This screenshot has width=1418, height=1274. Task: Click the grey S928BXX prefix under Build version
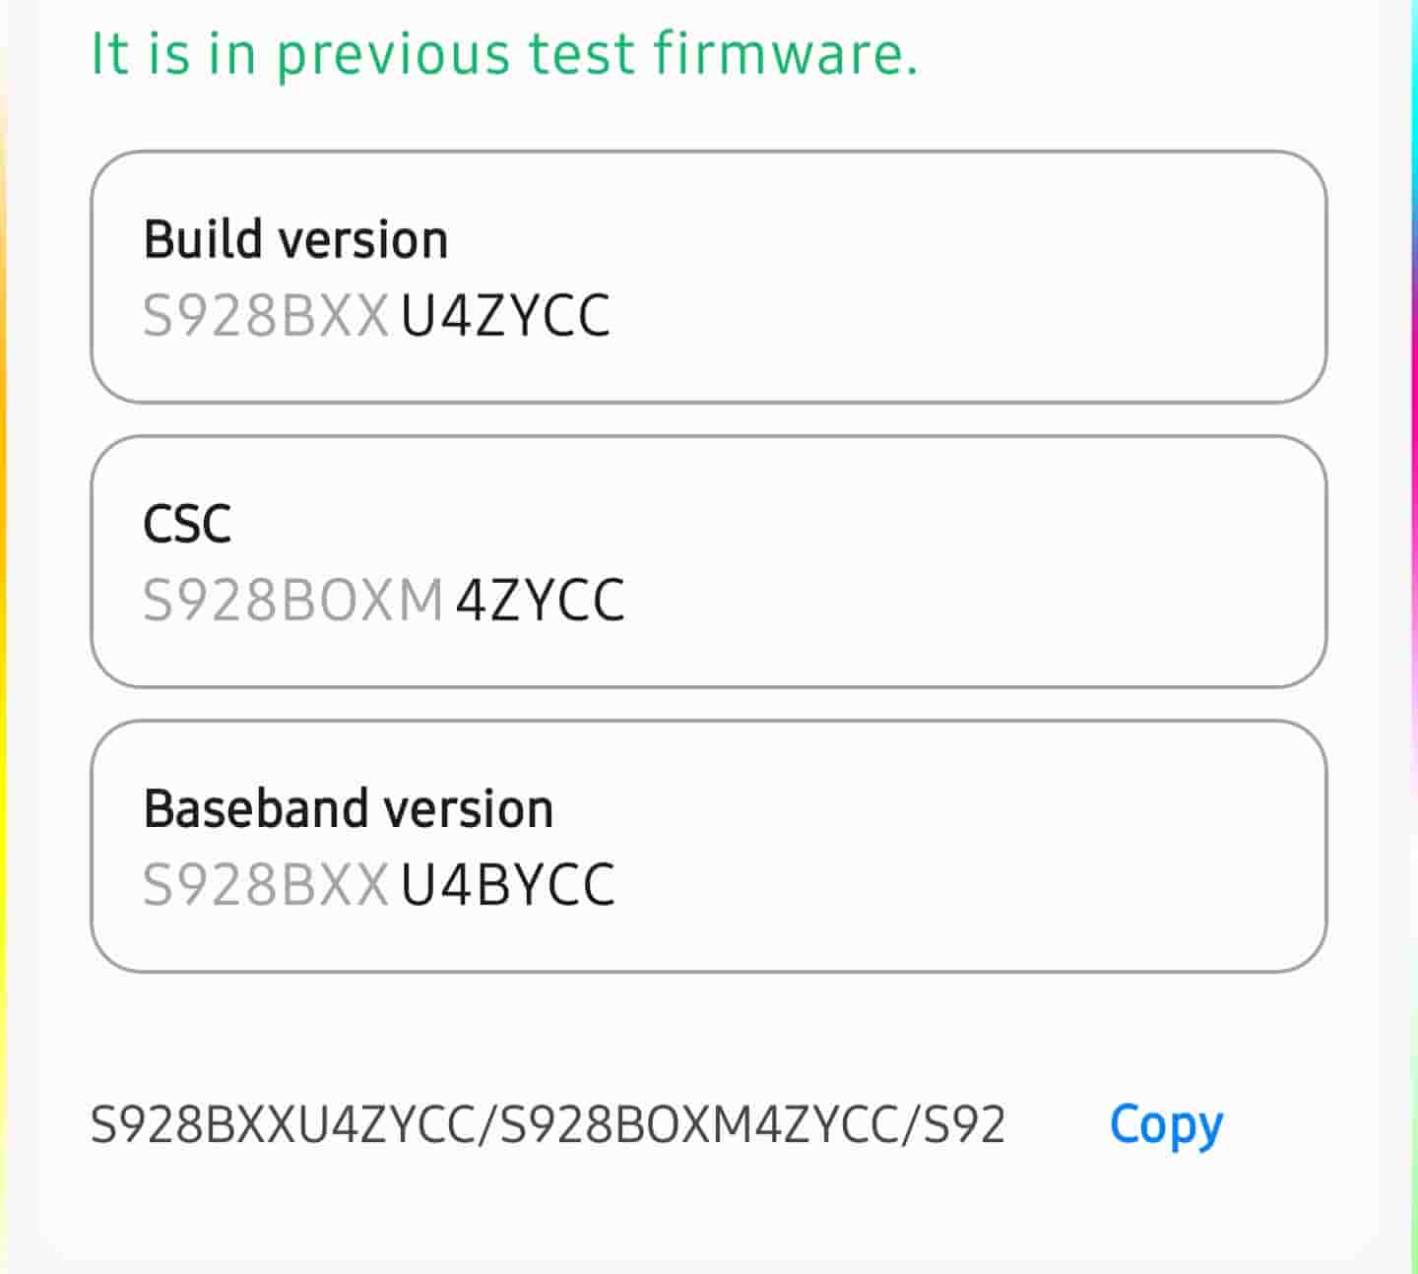[x=266, y=316]
